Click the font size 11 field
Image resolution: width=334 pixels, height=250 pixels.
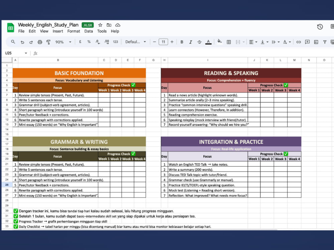coord(163,42)
